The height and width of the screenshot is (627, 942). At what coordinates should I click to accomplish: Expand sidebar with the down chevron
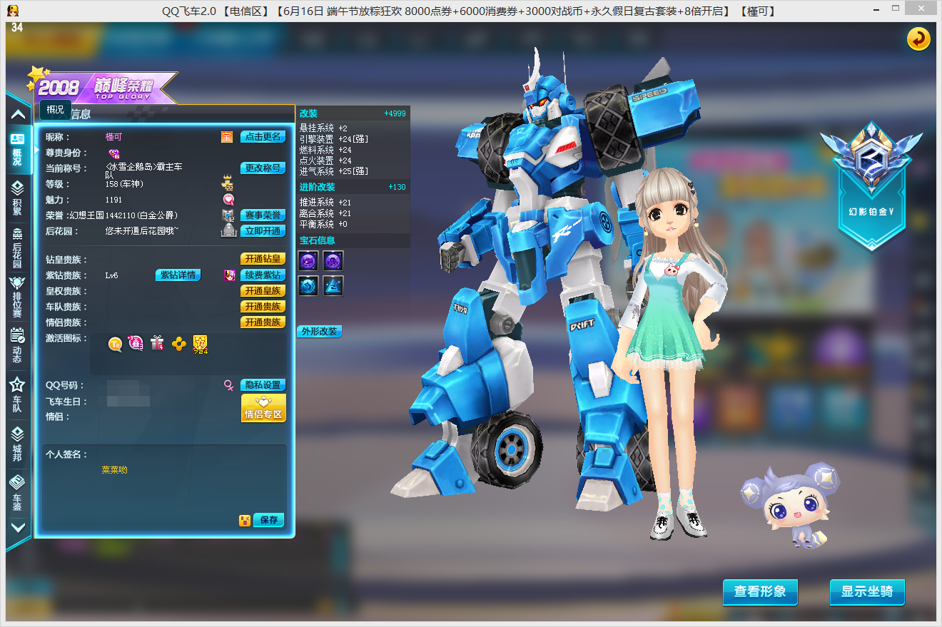[x=18, y=528]
